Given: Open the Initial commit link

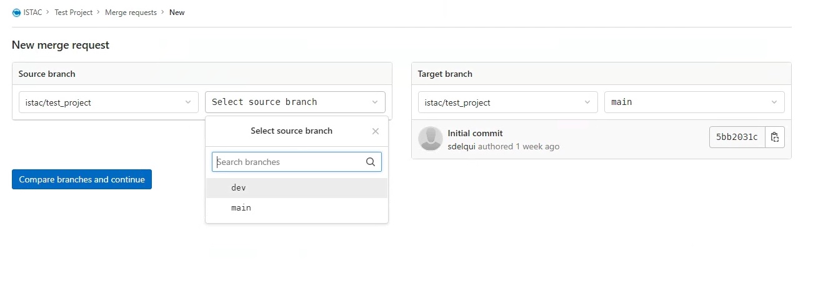Looking at the screenshot, I should pyautogui.click(x=476, y=133).
